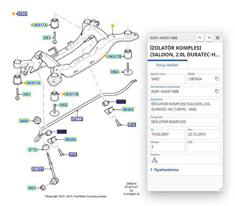The width and height of the screenshot is (235, 206).
Task: Select the 5C486 link rod label
Action: pos(38,169)
